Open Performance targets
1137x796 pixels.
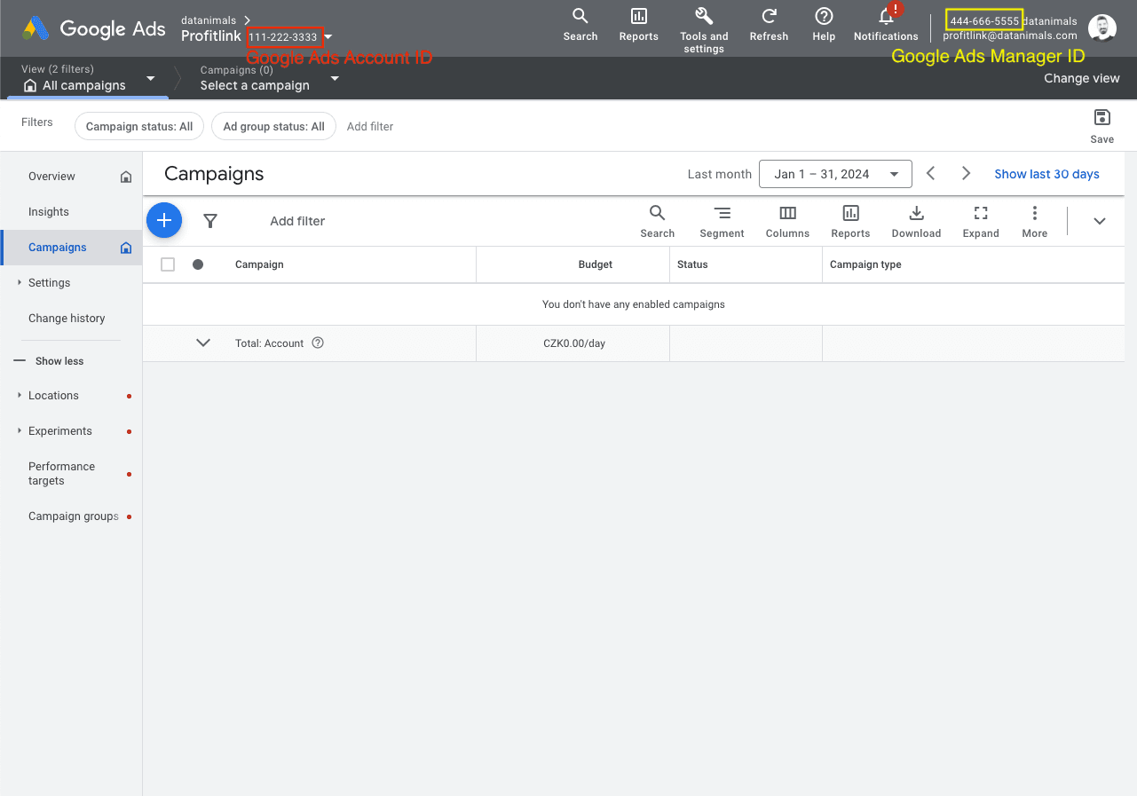(61, 473)
